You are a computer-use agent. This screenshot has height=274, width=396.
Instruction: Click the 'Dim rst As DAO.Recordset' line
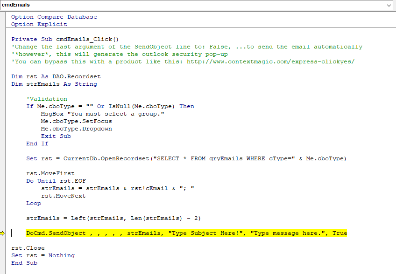click(x=56, y=76)
